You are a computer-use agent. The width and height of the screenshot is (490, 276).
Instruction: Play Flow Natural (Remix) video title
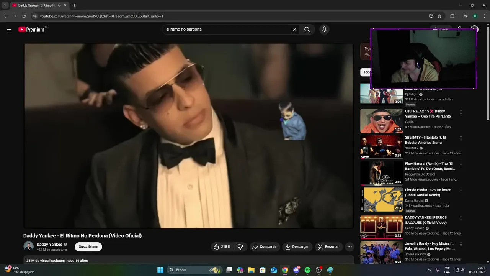pyautogui.click(x=430, y=166)
